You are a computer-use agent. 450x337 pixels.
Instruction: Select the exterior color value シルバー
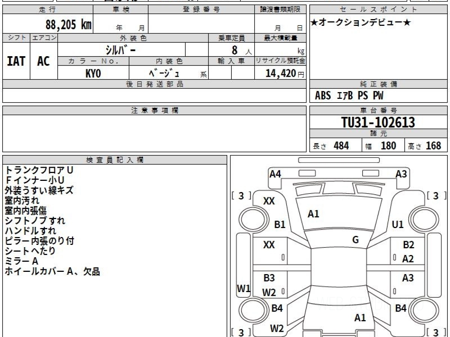click(x=121, y=49)
